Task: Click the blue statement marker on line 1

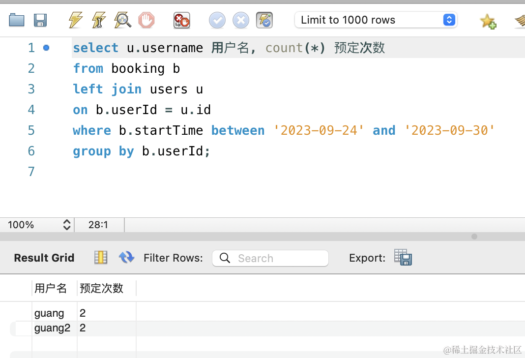Action: 46,48
